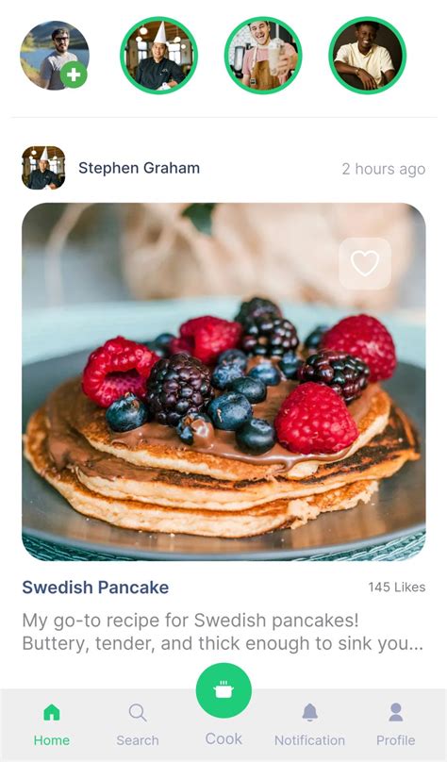Image resolution: width=447 pixels, height=762 pixels.
Task: Tap the Notification bell icon
Action: point(309,712)
